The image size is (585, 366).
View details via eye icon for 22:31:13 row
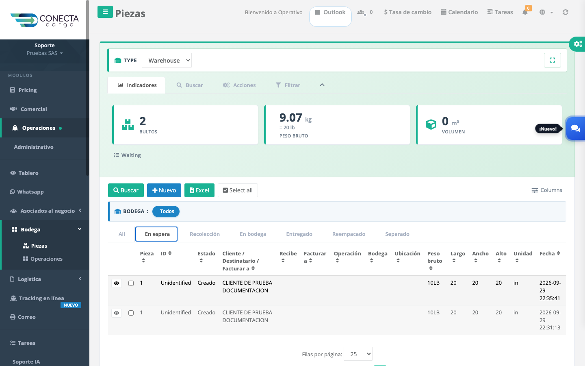point(117,313)
